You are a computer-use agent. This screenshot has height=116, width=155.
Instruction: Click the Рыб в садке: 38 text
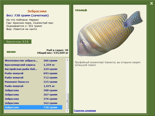pyautogui.click(x=57, y=50)
